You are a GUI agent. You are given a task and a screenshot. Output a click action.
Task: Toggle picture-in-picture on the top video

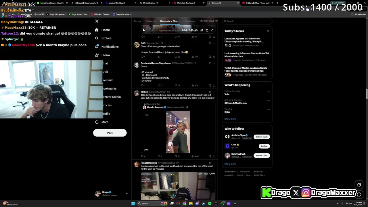point(207,30)
